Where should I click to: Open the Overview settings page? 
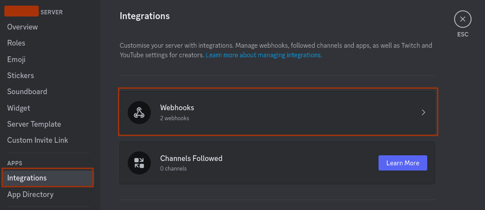(23, 27)
